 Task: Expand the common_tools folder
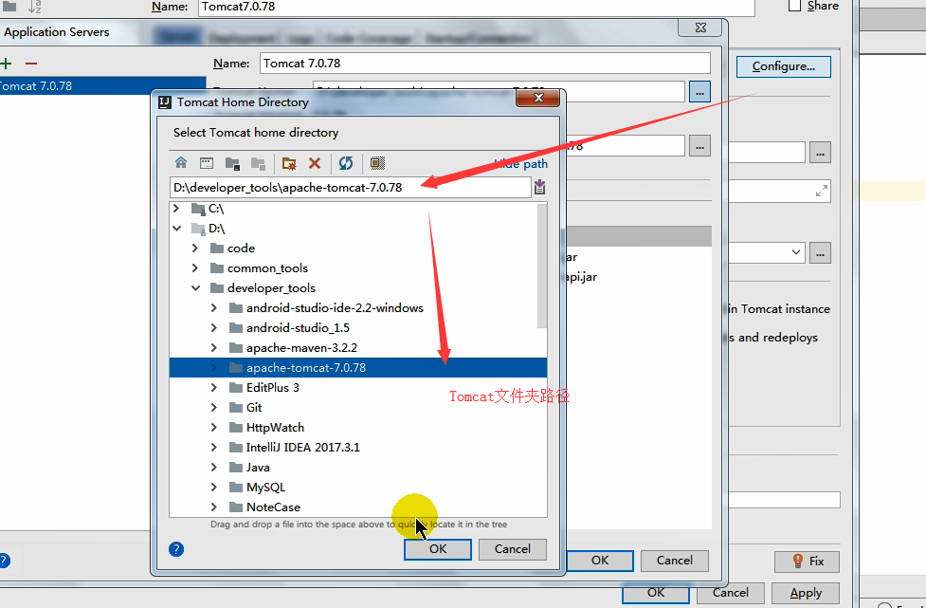coord(195,268)
